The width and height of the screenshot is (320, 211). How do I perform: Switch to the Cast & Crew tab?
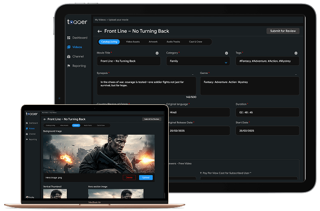pos(195,42)
